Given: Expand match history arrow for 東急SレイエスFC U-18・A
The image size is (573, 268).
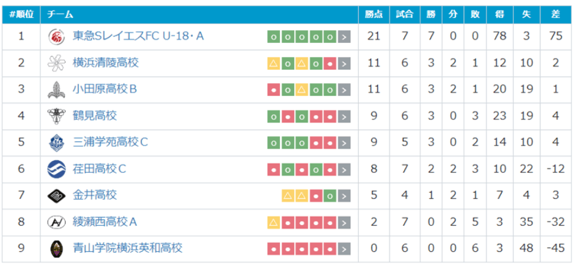Looking at the screenshot, I should click(x=344, y=37).
